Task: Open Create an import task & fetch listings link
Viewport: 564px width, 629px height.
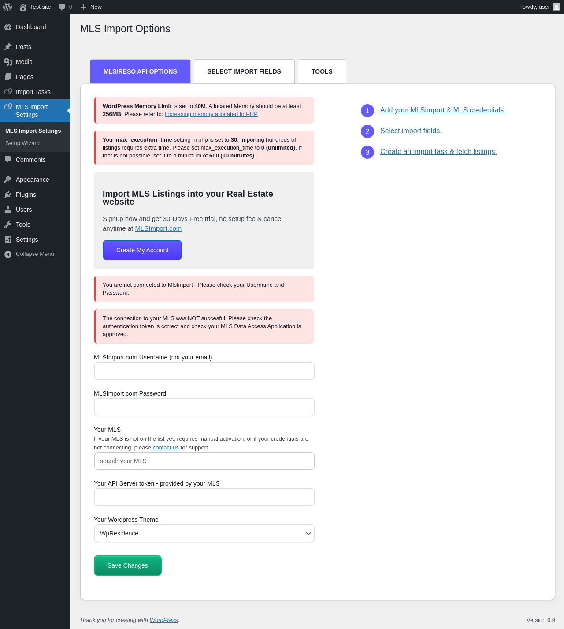Action: click(x=438, y=152)
